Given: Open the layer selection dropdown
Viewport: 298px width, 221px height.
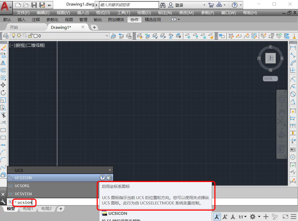Looking at the screenshot, I should click(107, 36).
